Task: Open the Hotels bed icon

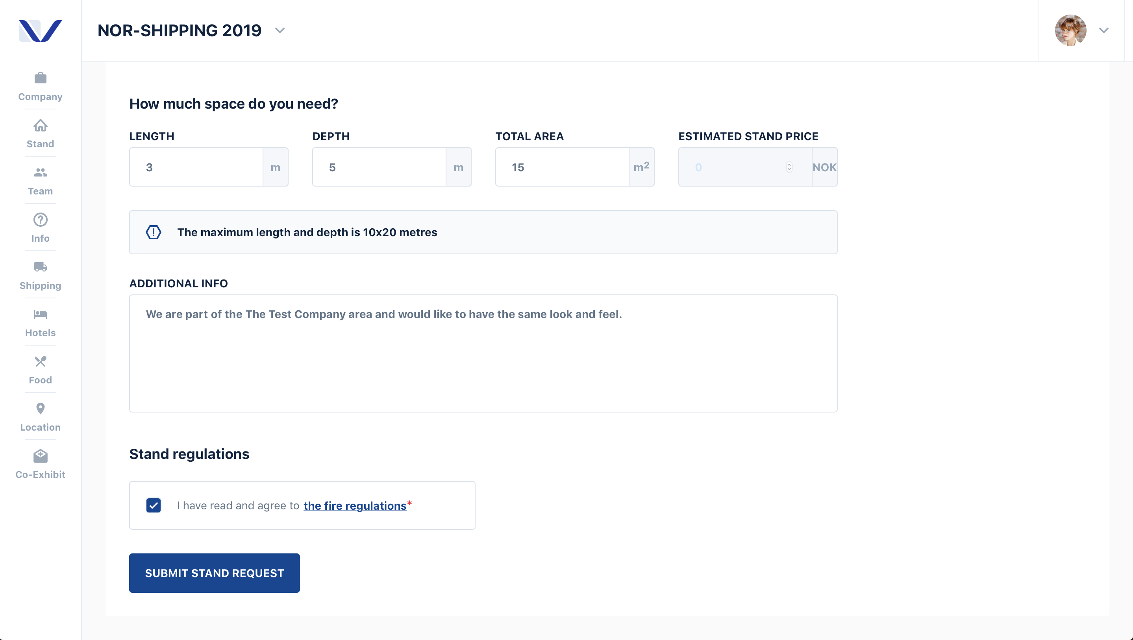Action: coord(41,314)
